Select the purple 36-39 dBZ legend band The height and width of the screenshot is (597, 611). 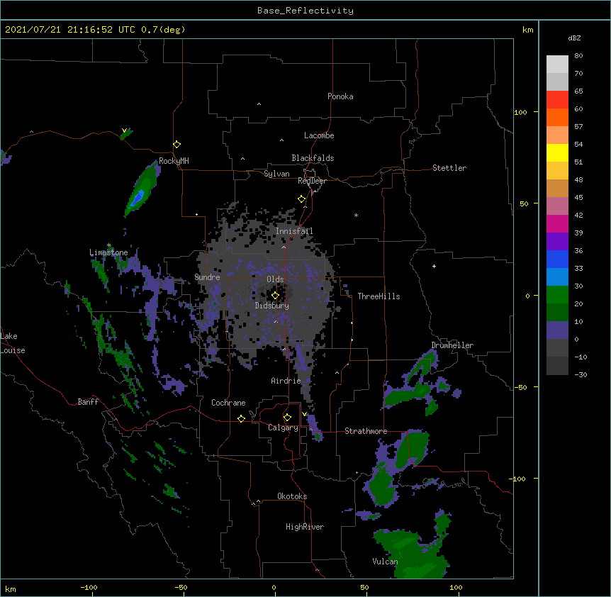pos(557,242)
